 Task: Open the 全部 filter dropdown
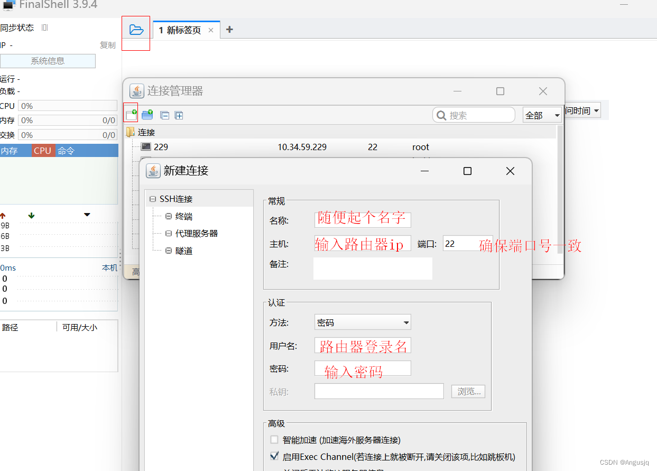coord(542,115)
